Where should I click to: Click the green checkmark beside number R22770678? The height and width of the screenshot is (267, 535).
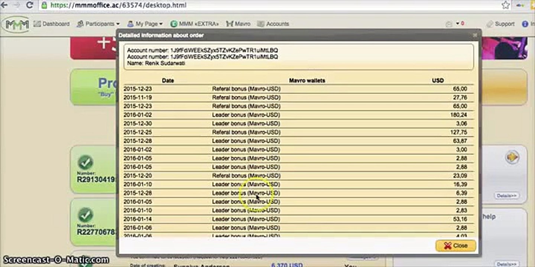[85, 215]
